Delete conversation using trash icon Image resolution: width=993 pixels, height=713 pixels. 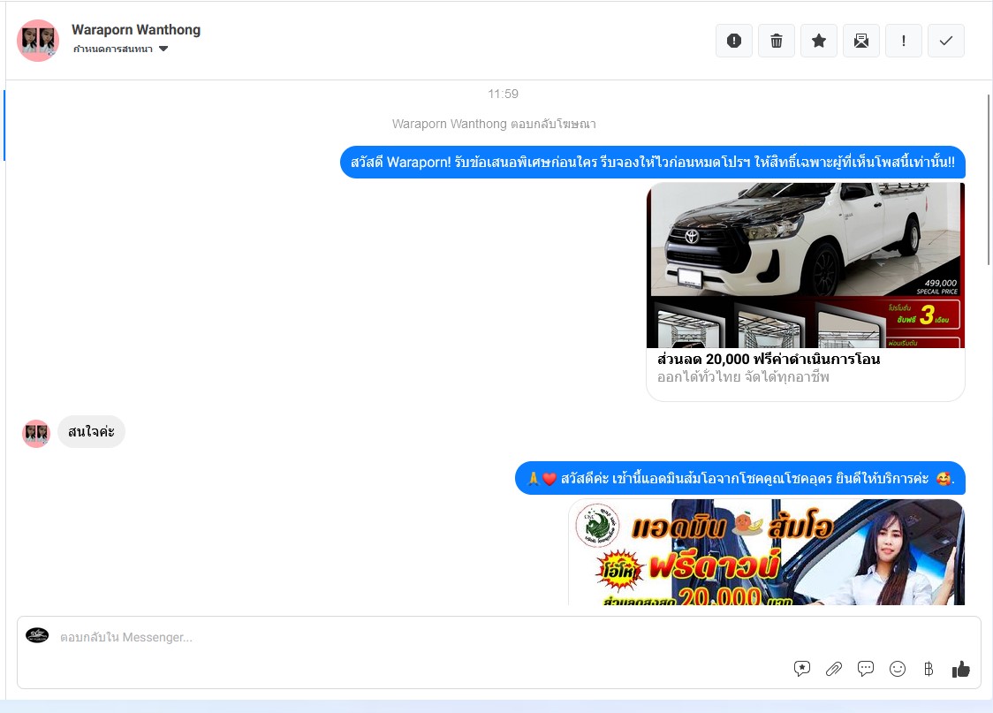coord(777,41)
